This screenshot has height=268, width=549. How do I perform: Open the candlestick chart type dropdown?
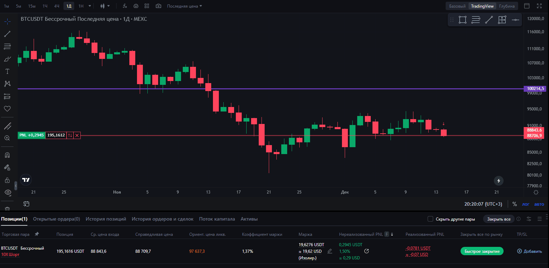104,6
